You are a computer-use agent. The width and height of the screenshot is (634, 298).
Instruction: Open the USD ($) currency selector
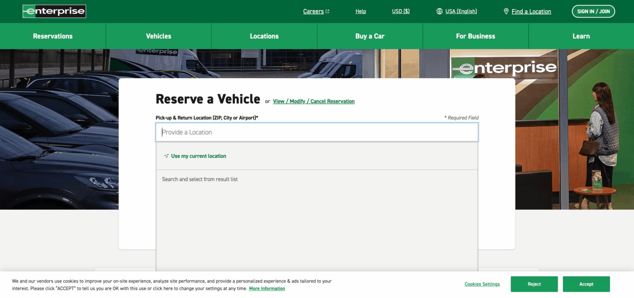click(400, 11)
